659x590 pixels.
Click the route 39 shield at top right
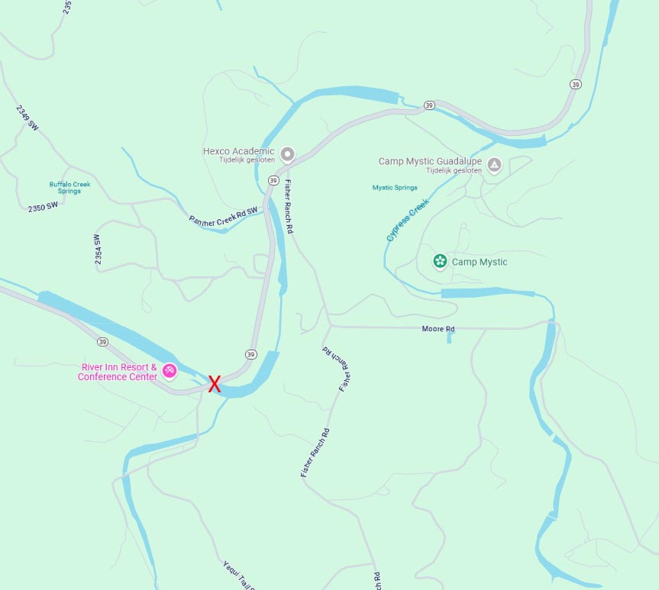[575, 85]
